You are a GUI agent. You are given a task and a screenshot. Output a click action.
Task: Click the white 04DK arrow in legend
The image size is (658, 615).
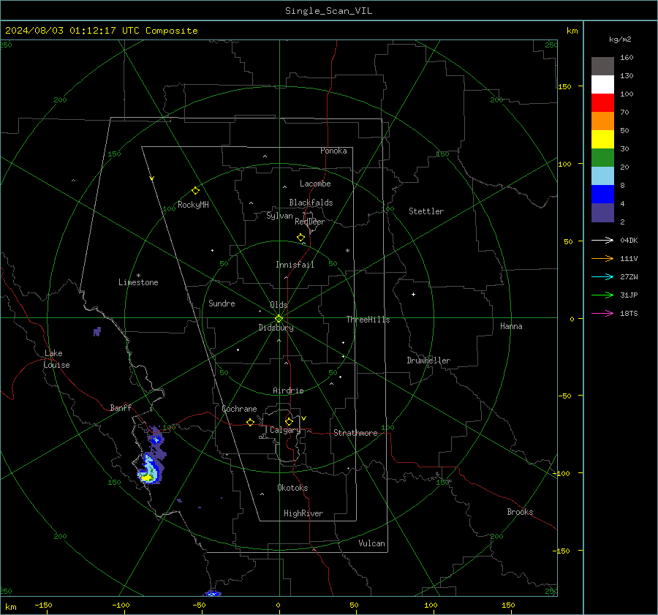pos(602,240)
